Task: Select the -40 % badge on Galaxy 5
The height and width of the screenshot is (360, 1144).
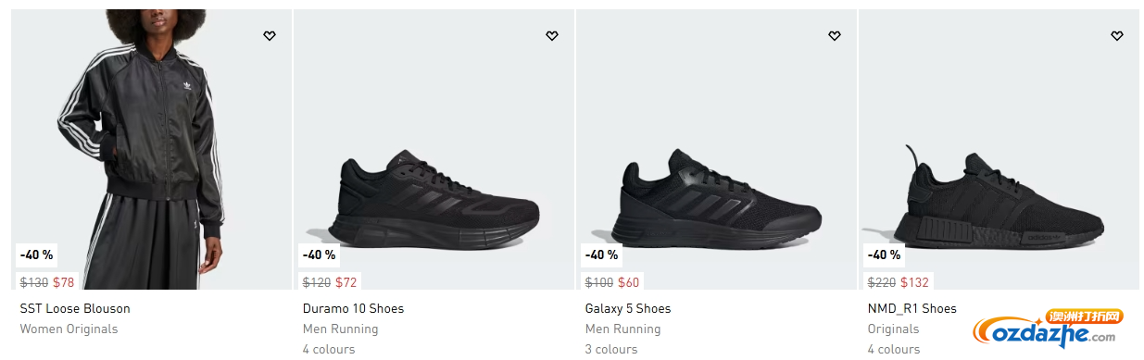Action: point(602,254)
